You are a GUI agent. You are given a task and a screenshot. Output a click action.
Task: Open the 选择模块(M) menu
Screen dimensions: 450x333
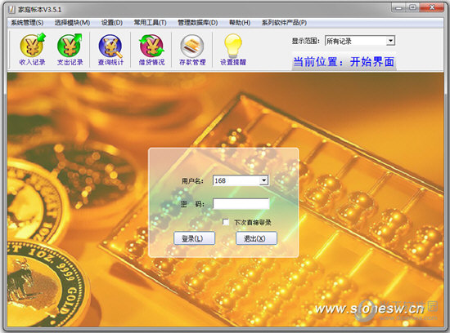pos(72,23)
